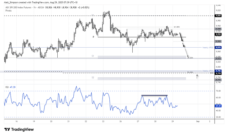Click the P pivot point label
The height and width of the screenshot is (135, 226).
pos(93,37)
